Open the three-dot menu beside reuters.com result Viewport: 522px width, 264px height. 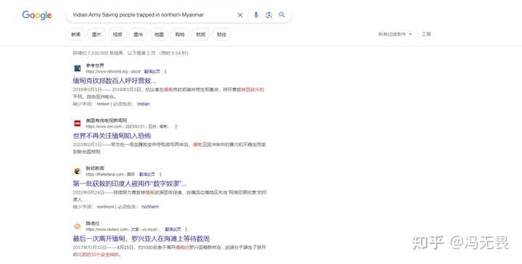pos(186,229)
